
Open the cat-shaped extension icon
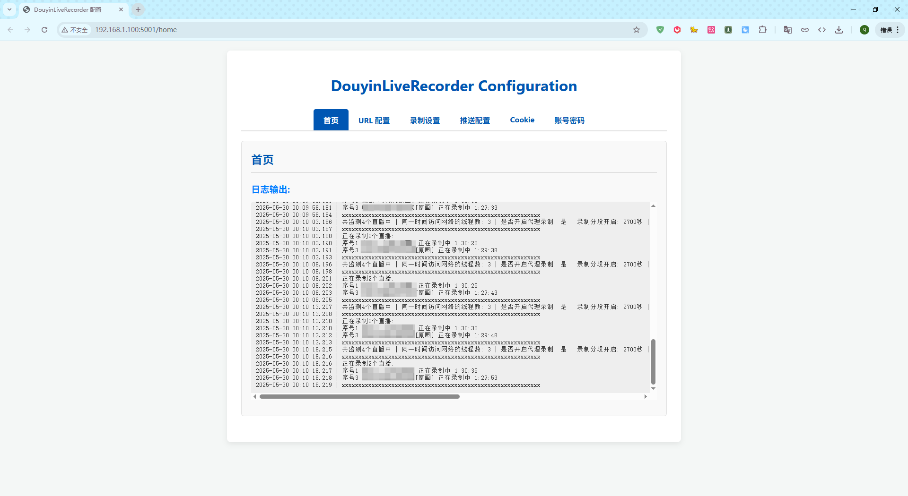click(694, 29)
